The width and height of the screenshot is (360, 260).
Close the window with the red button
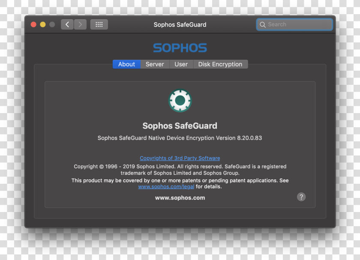(33, 24)
